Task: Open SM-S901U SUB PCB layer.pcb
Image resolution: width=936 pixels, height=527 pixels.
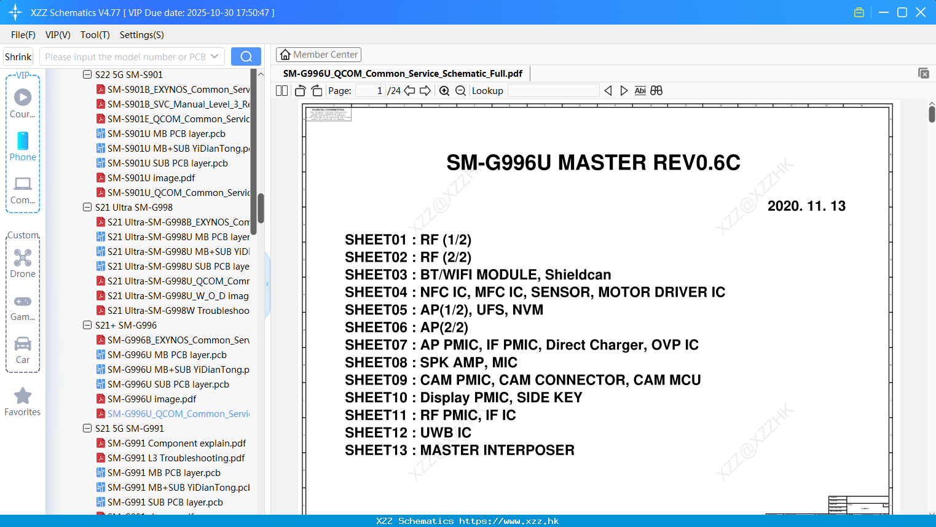Action: click(162, 163)
